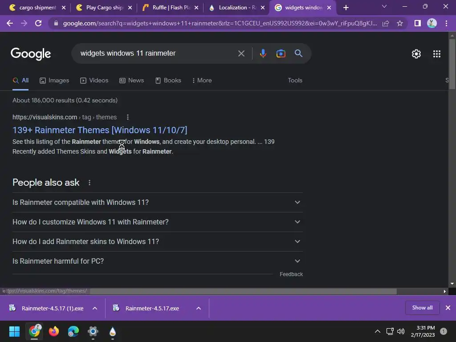Show hidden system tray icons
The height and width of the screenshot is (342, 456).
[378, 331]
